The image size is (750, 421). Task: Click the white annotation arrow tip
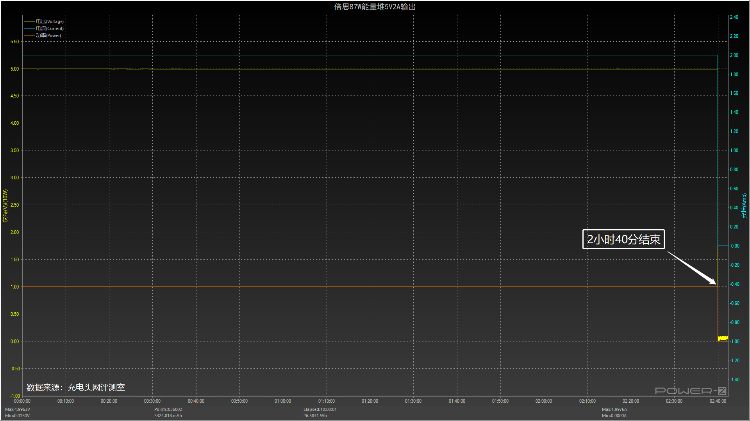coord(715,283)
